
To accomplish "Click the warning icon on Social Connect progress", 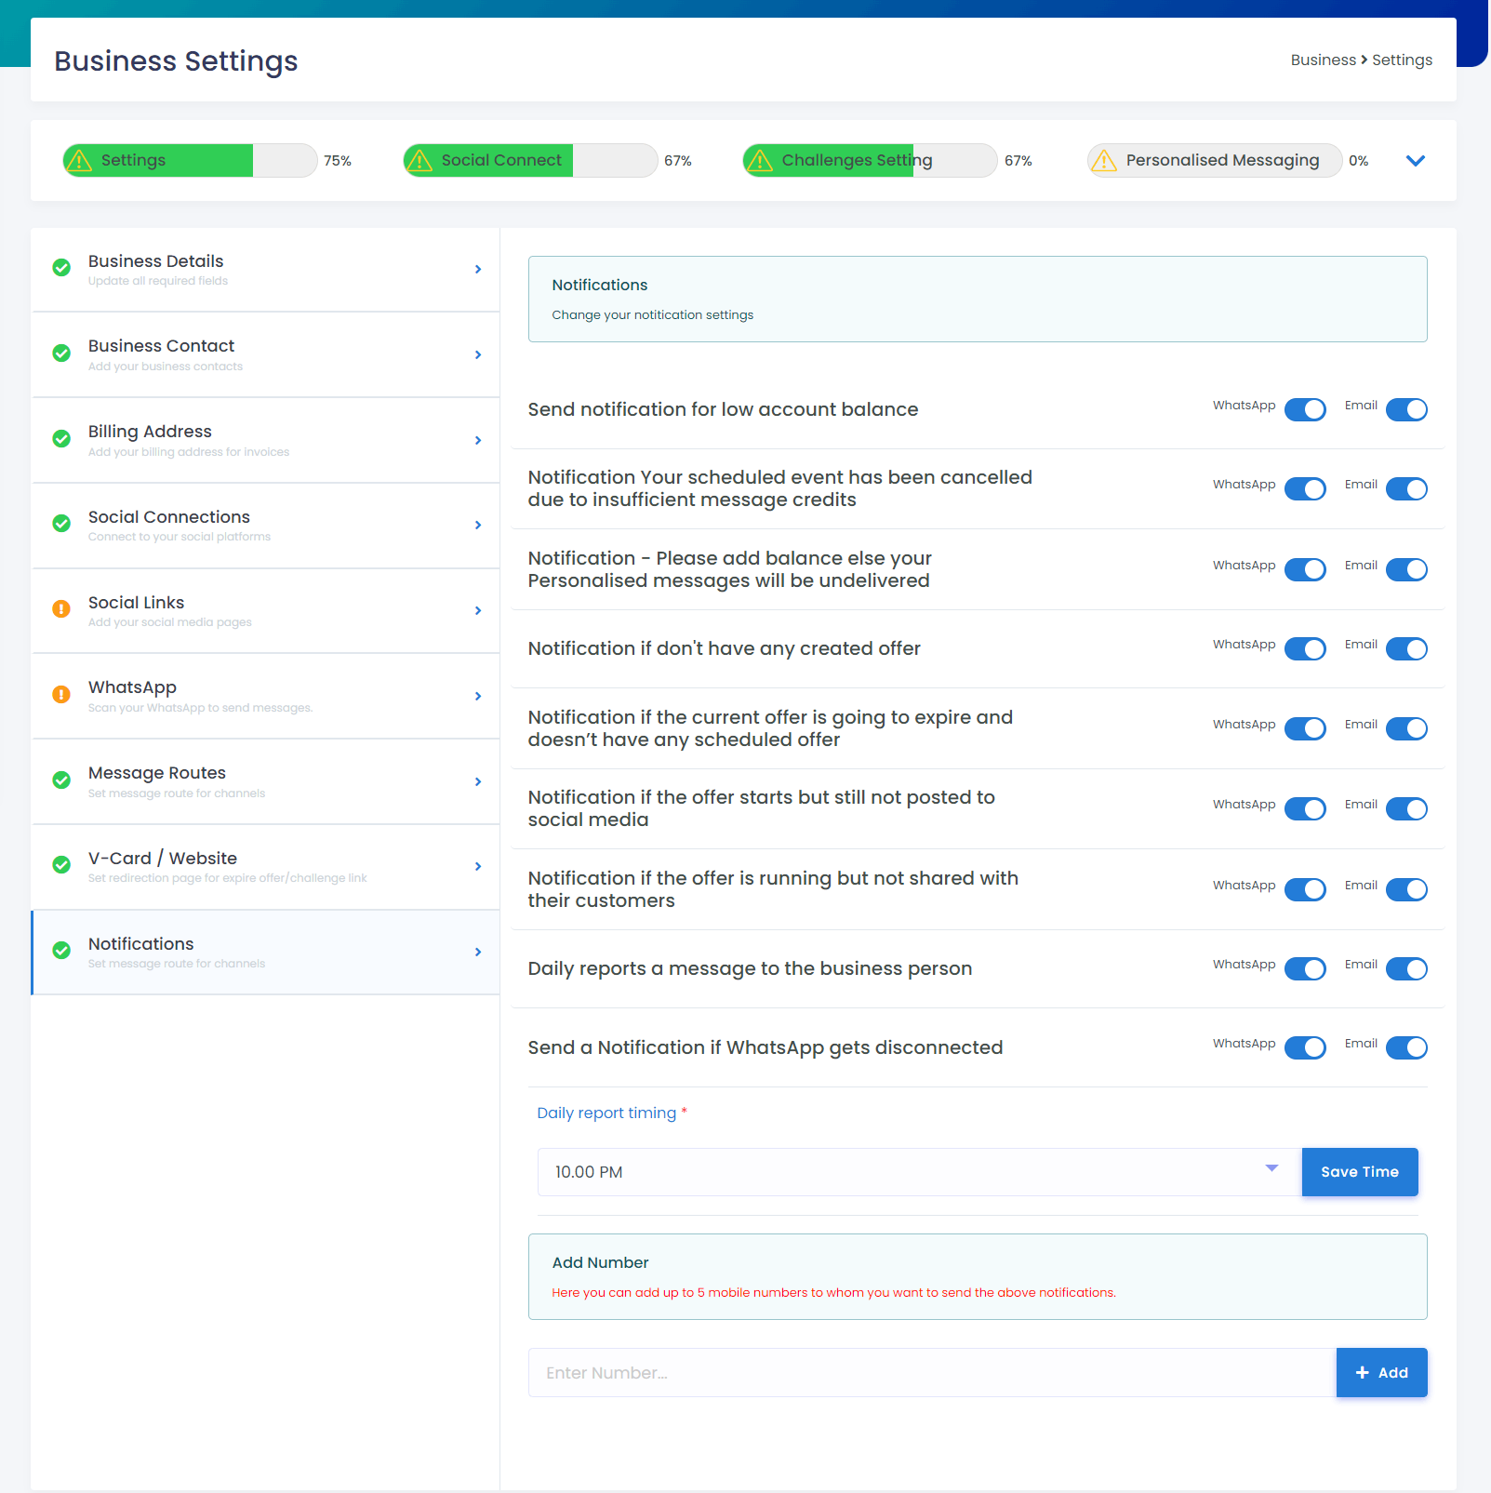I will pos(420,160).
